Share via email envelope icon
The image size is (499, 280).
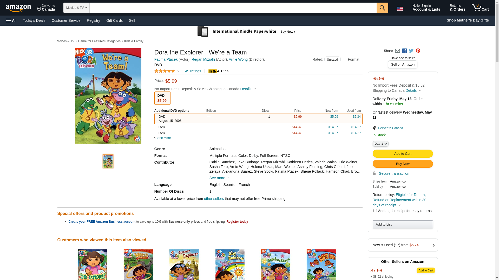pyautogui.click(x=397, y=51)
